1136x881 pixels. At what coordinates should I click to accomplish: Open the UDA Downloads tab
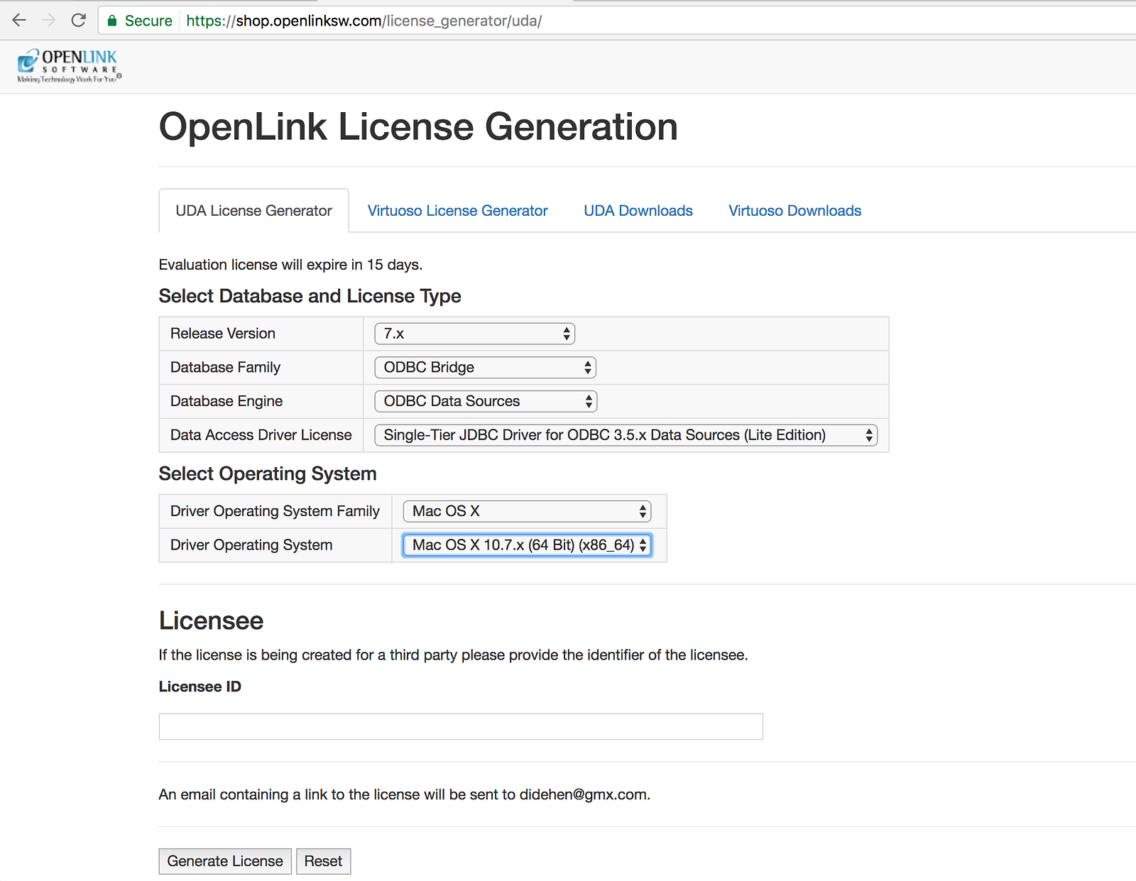point(638,211)
